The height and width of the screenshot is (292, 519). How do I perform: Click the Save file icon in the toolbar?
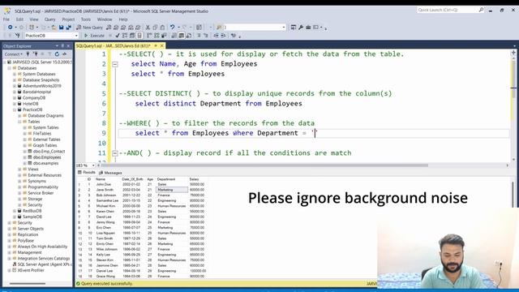[x=62, y=28]
